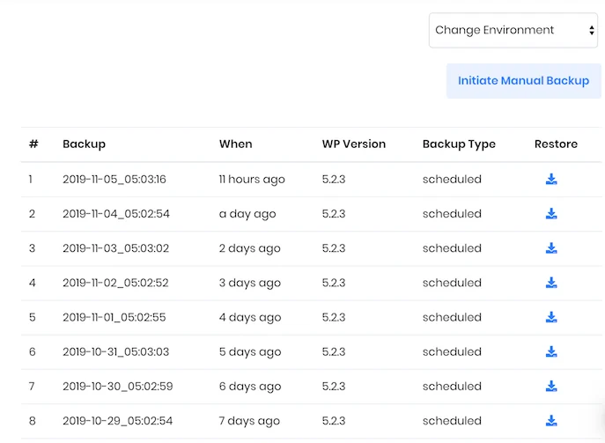This screenshot has height=443, width=605.
Task: Click the '7 days ago' cell
Action: click(x=249, y=421)
